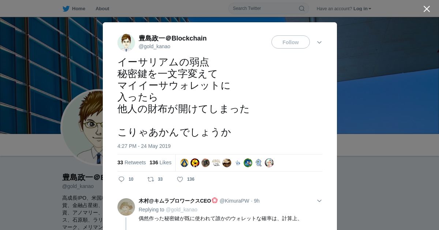439x230 pixels.
Task: Open the @gold_kanao reply-to link
Action: pyautogui.click(x=181, y=210)
